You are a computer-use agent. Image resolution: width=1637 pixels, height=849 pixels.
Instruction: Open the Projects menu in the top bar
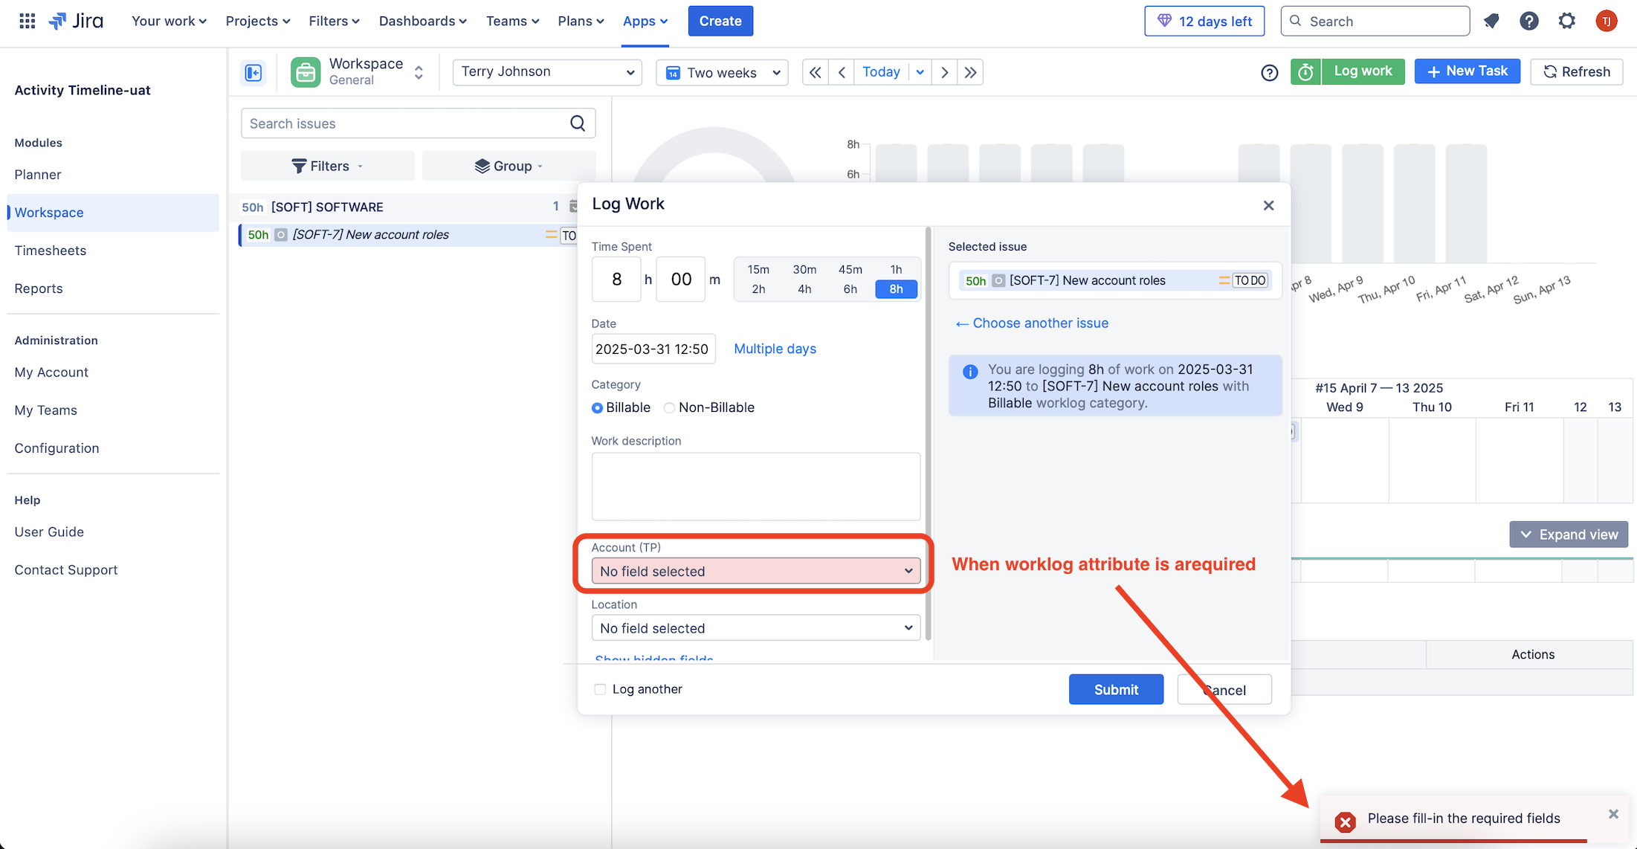(x=257, y=21)
